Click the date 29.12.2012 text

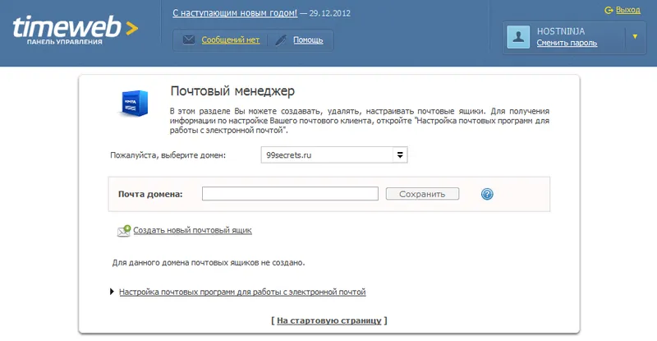click(x=330, y=13)
